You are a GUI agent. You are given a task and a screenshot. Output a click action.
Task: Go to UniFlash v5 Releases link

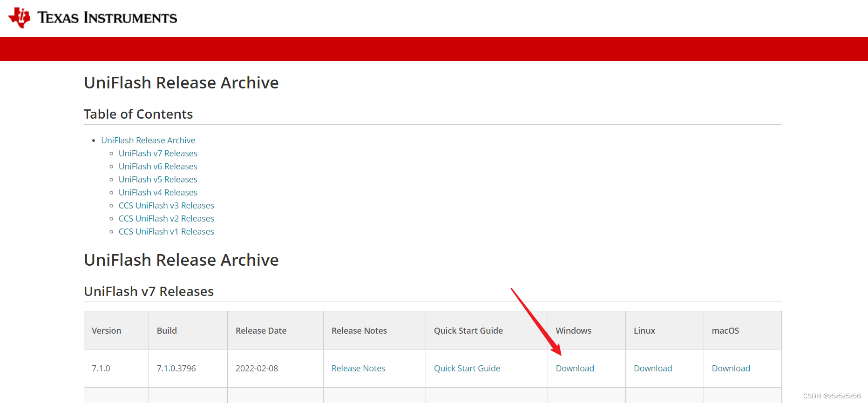point(158,179)
